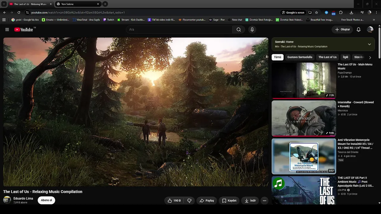Click the search magnifier button

coord(239,29)
